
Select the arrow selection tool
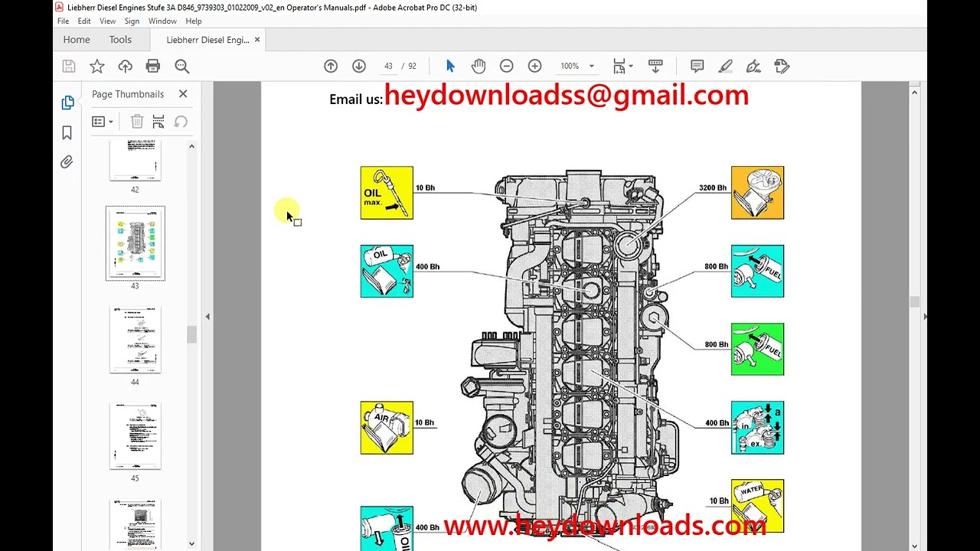450,67
